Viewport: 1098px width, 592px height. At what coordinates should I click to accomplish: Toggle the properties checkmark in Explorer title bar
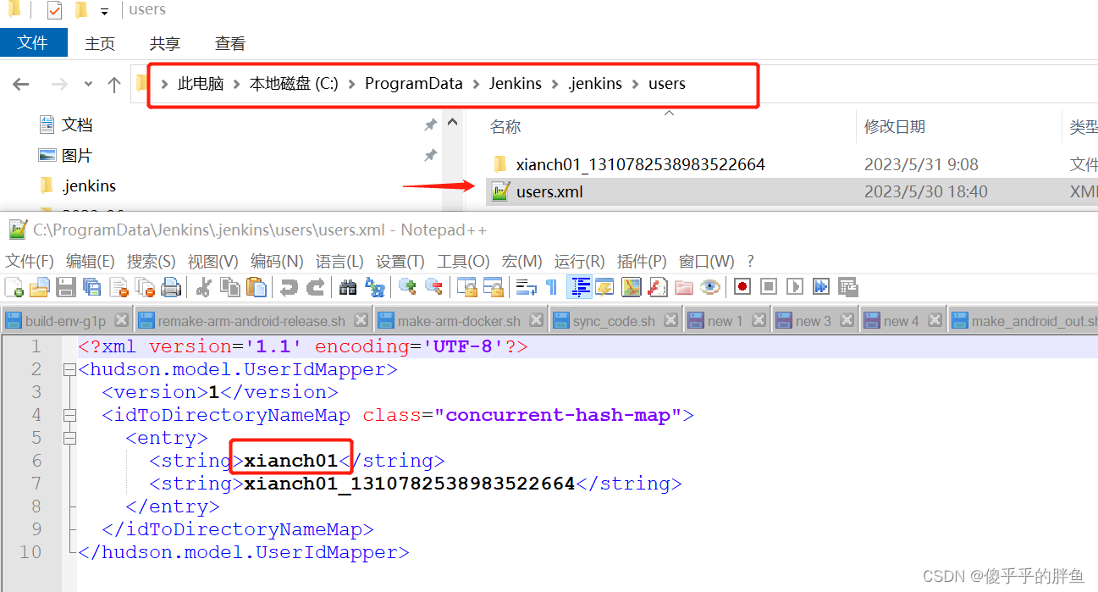click(x=54, y=10)
